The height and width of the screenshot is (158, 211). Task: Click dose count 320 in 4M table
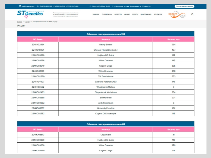pyautogui.click(x=174, y=145)
